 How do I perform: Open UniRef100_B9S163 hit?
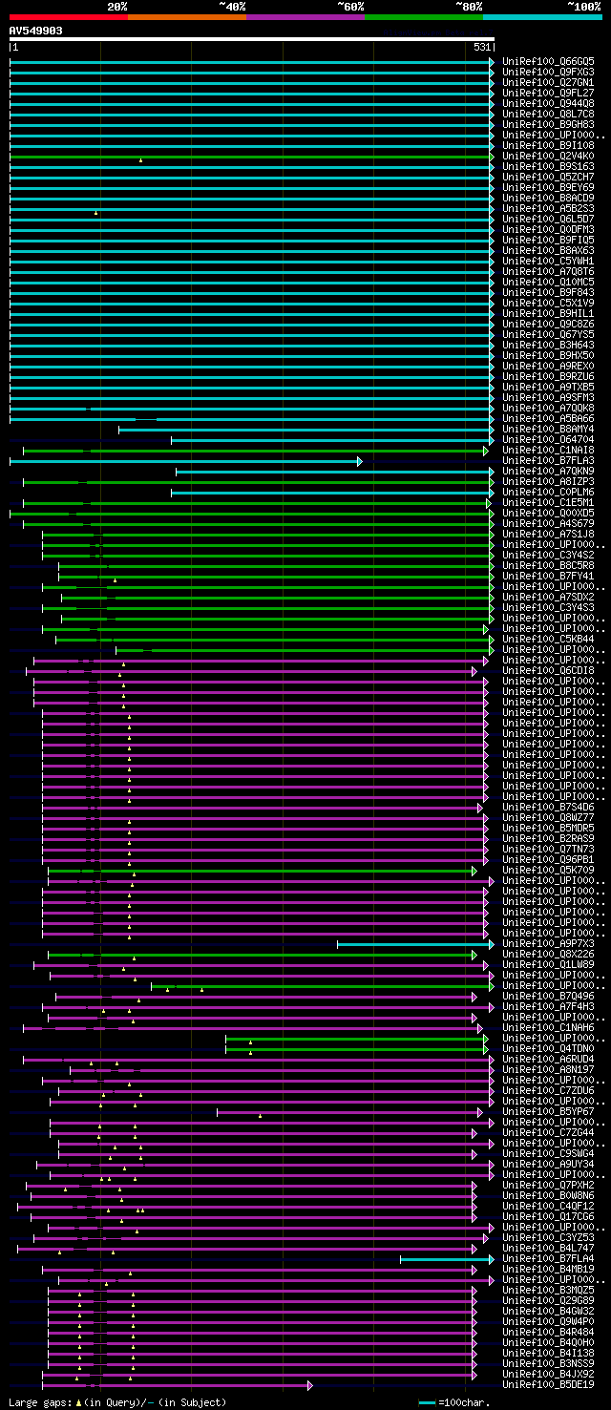548,166
